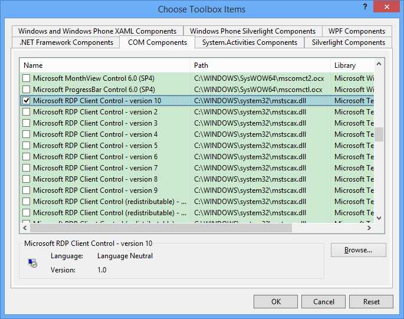The image size is (404, 319).
Task: Click the horizontal scrollbar thumb
Action: tap(161, 228)
